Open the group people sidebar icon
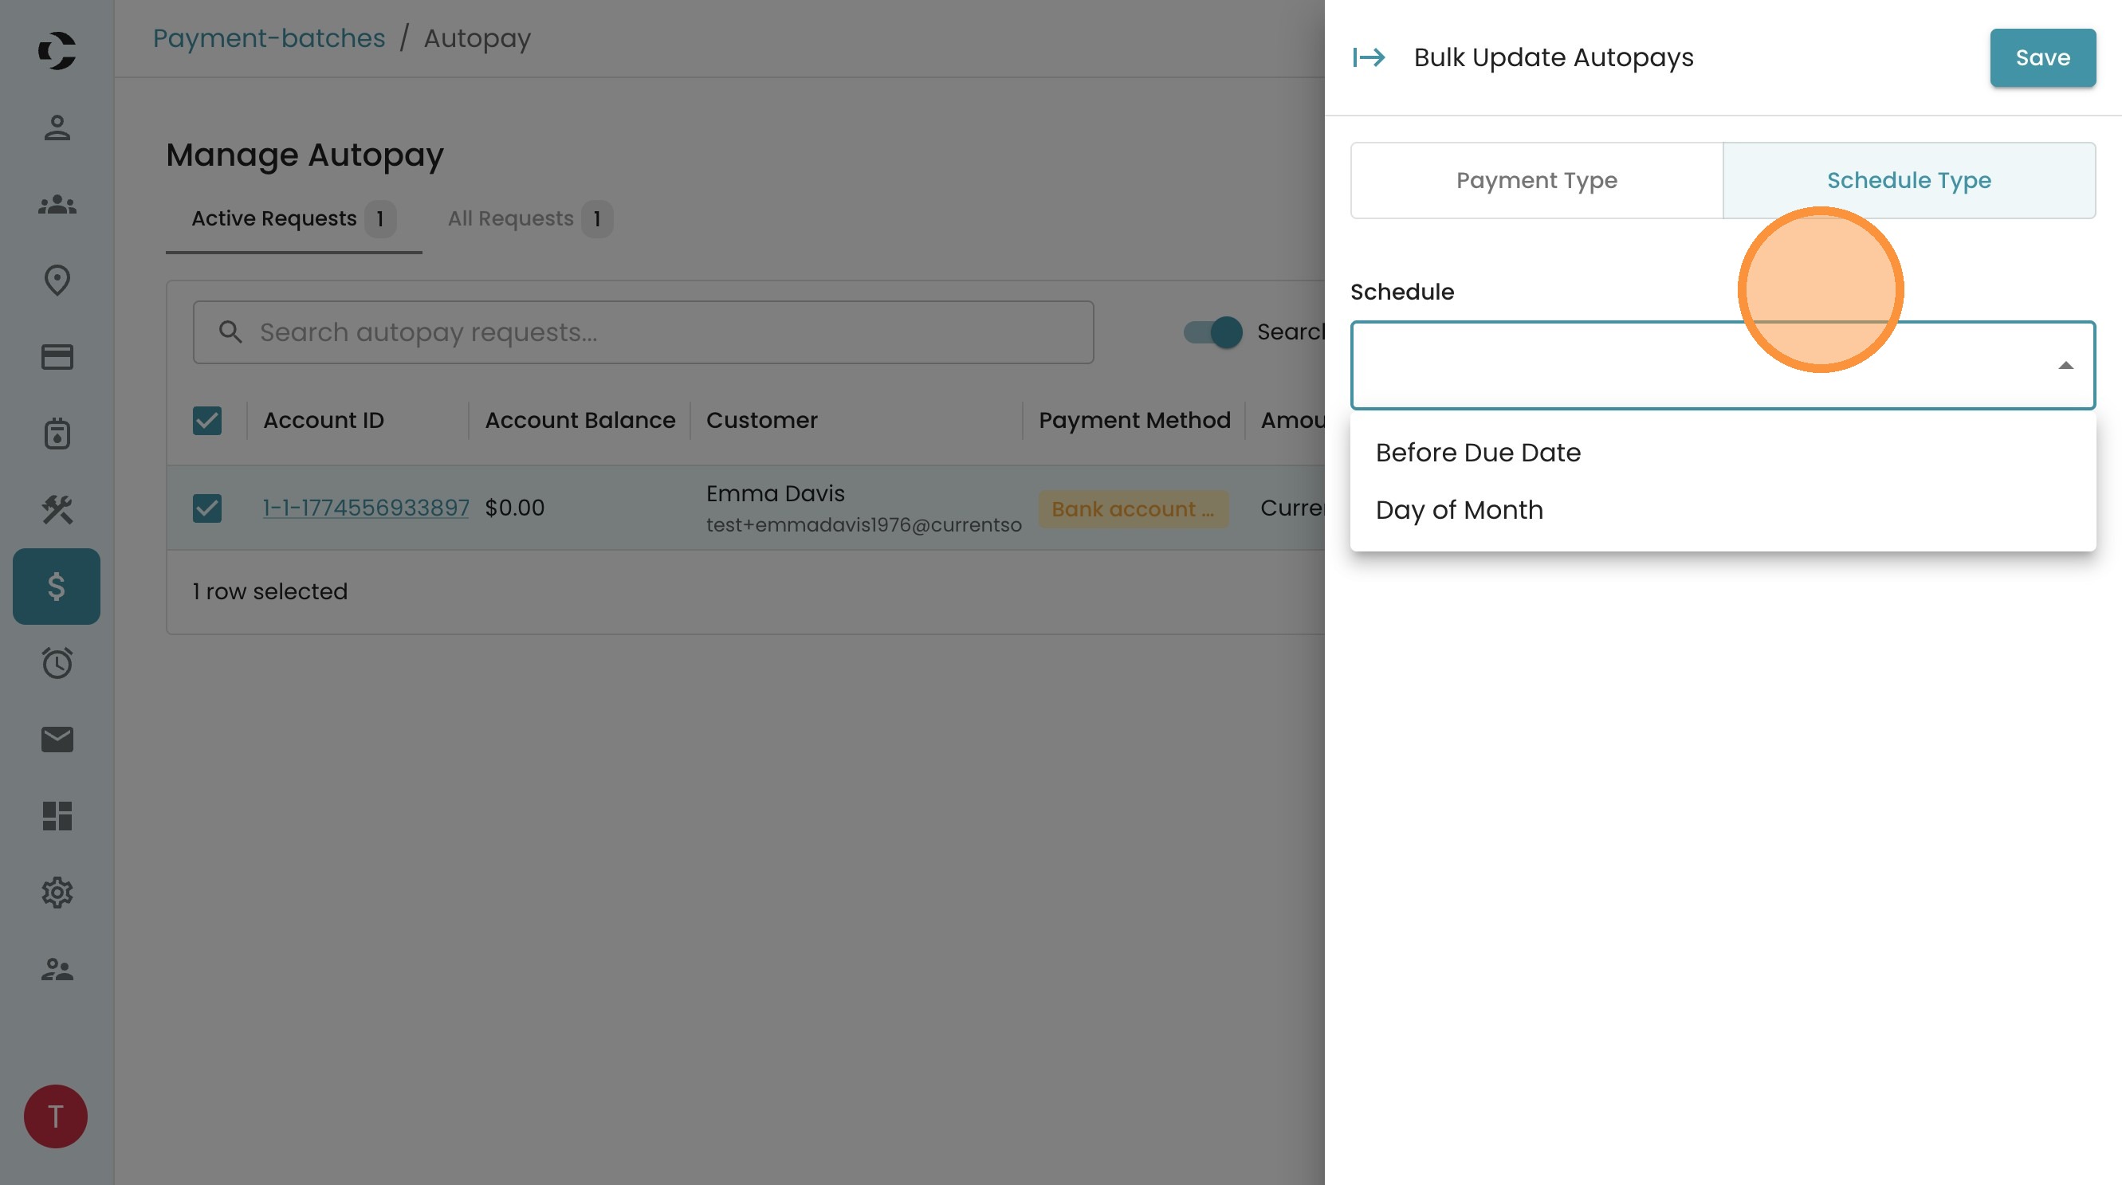 (x=57, y=204)
